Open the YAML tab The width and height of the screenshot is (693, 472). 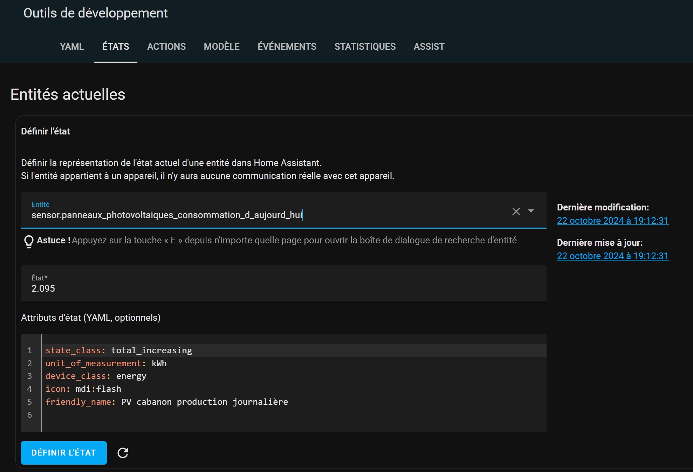(72, 47)
